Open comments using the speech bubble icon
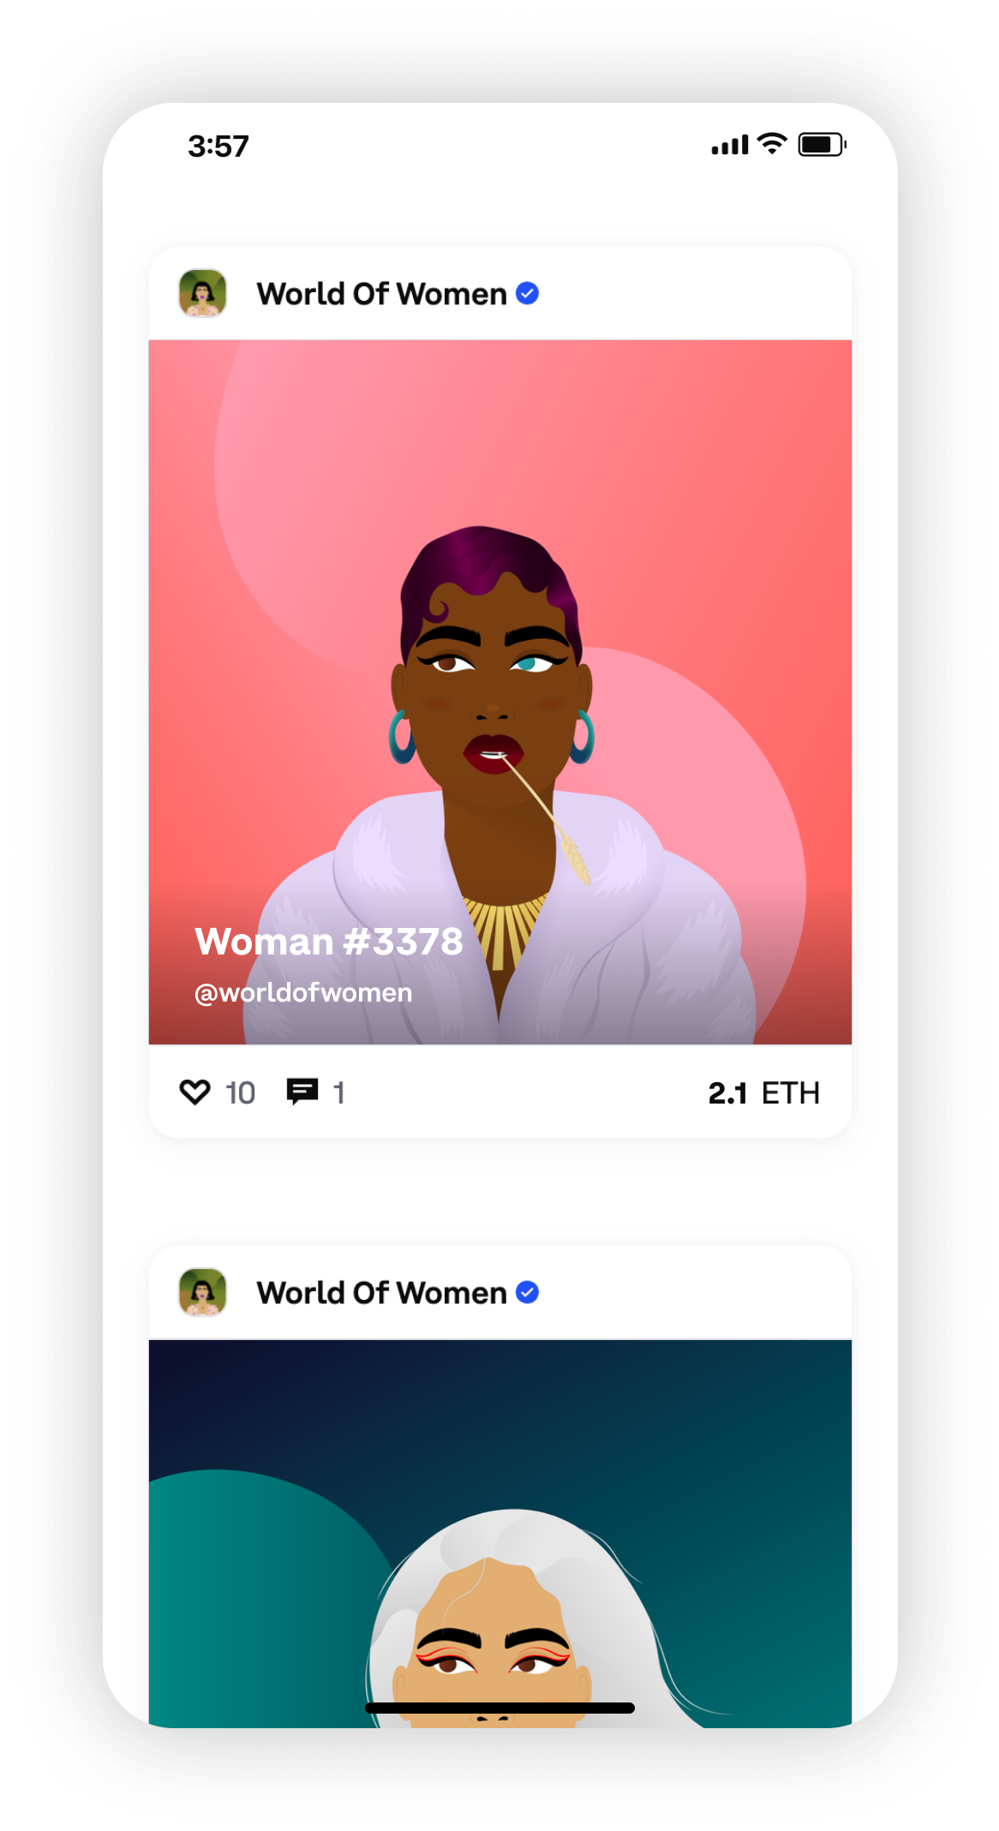 click(302, 1092)
